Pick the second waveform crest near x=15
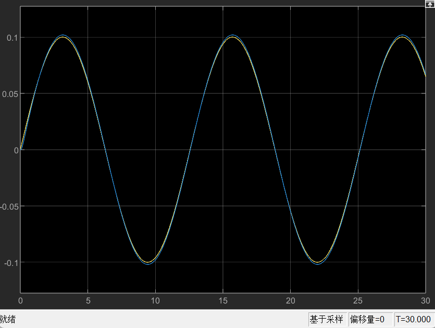Screen dimensions: 435x328 tap(232, 36)
